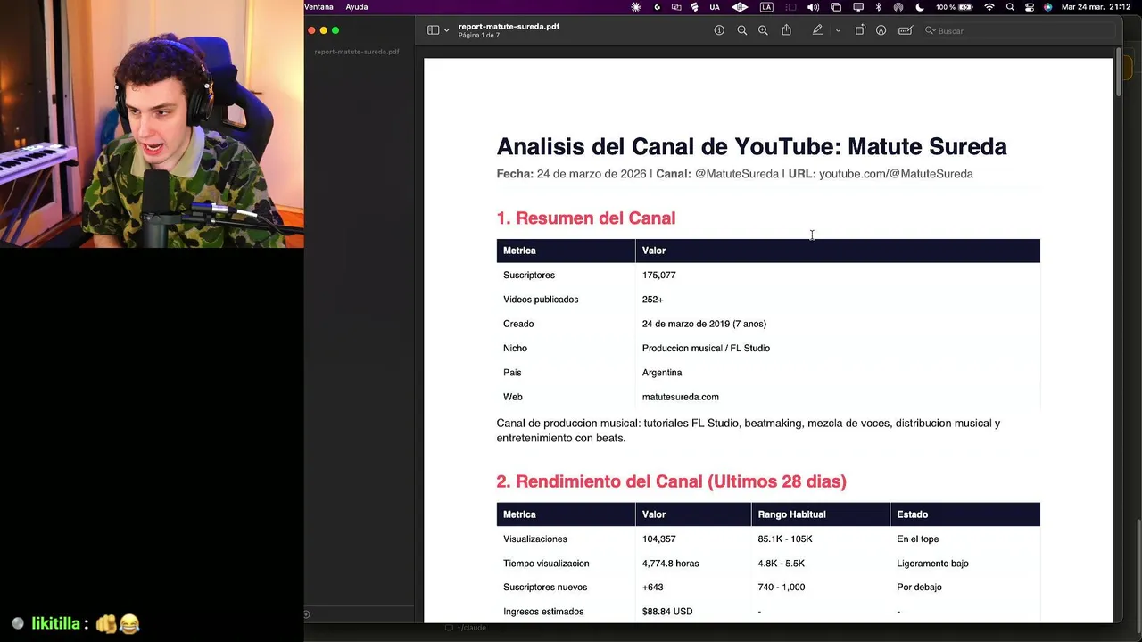1142x642 pixels.
Task: Open the AirDrop menu bar icon
Action: coord(898,7)
